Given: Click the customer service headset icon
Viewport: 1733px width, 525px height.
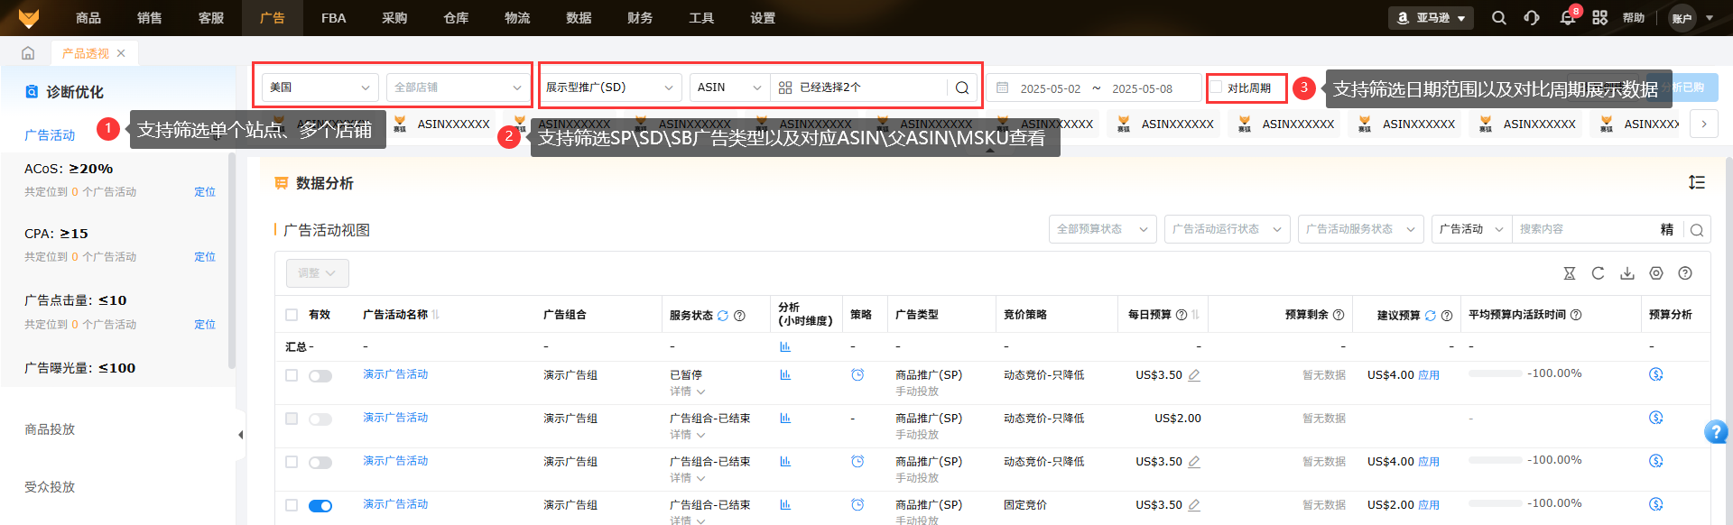Looking at the screenshot, I should (1532, 18).
